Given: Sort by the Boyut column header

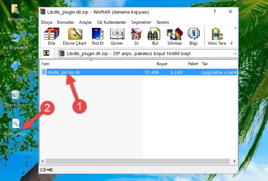Looking at the screenshot, I should click(x=156, y=64).
